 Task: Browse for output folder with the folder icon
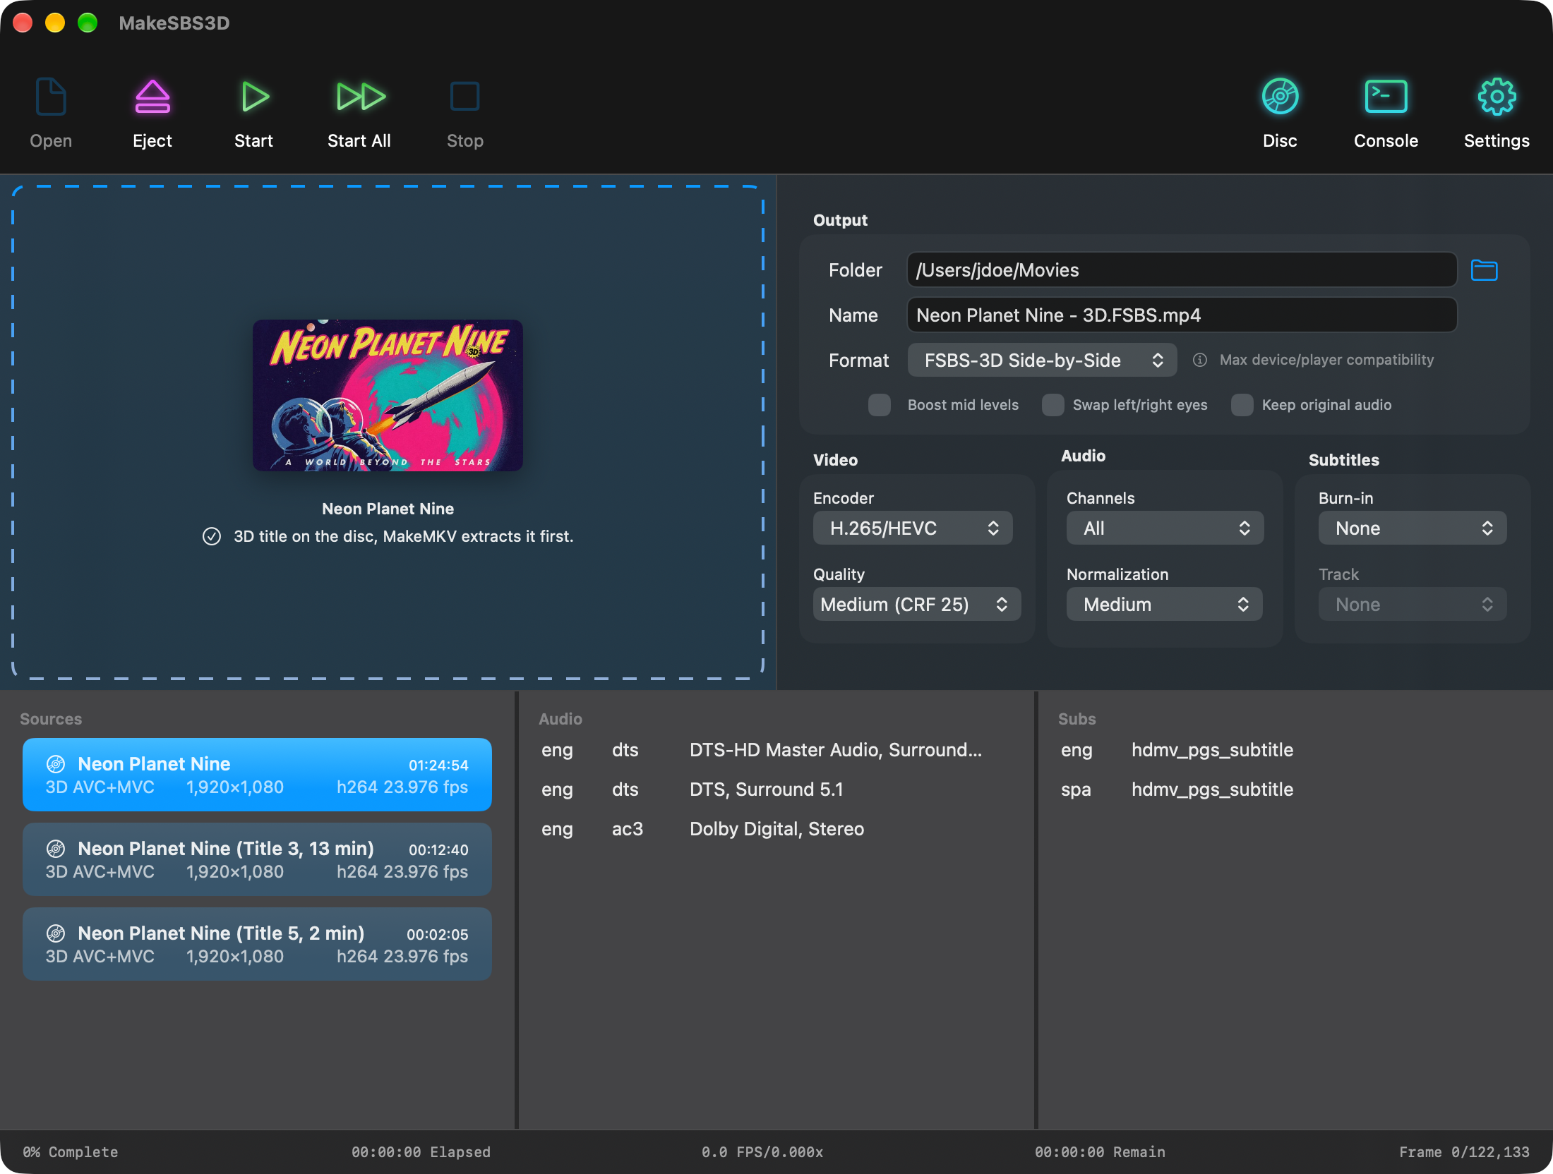[x=1484, y=270]
